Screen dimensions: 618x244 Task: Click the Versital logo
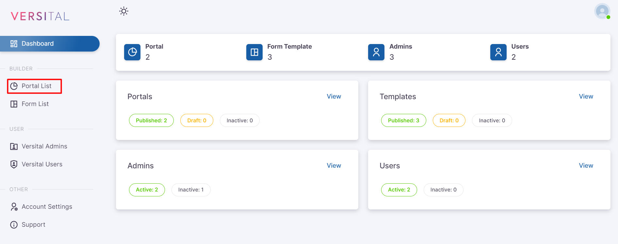click(40, 16)
